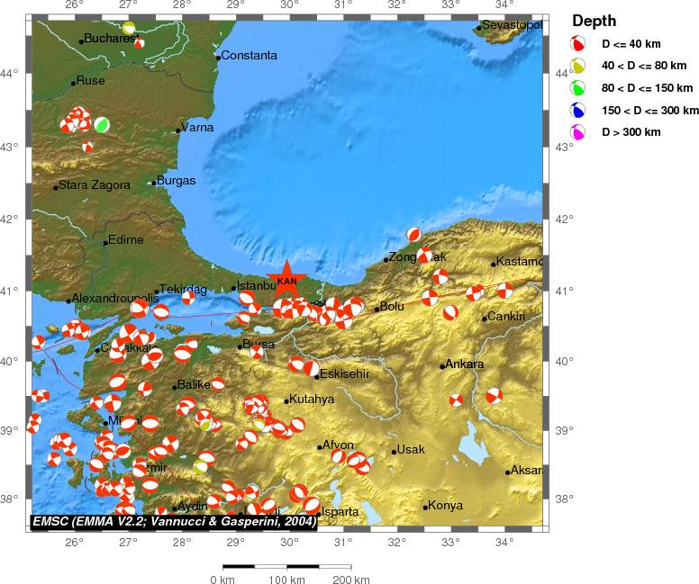This screenshot has height=584, width=699.
Task: Click the 100 km scale bar label
Action: click(286, 580)
